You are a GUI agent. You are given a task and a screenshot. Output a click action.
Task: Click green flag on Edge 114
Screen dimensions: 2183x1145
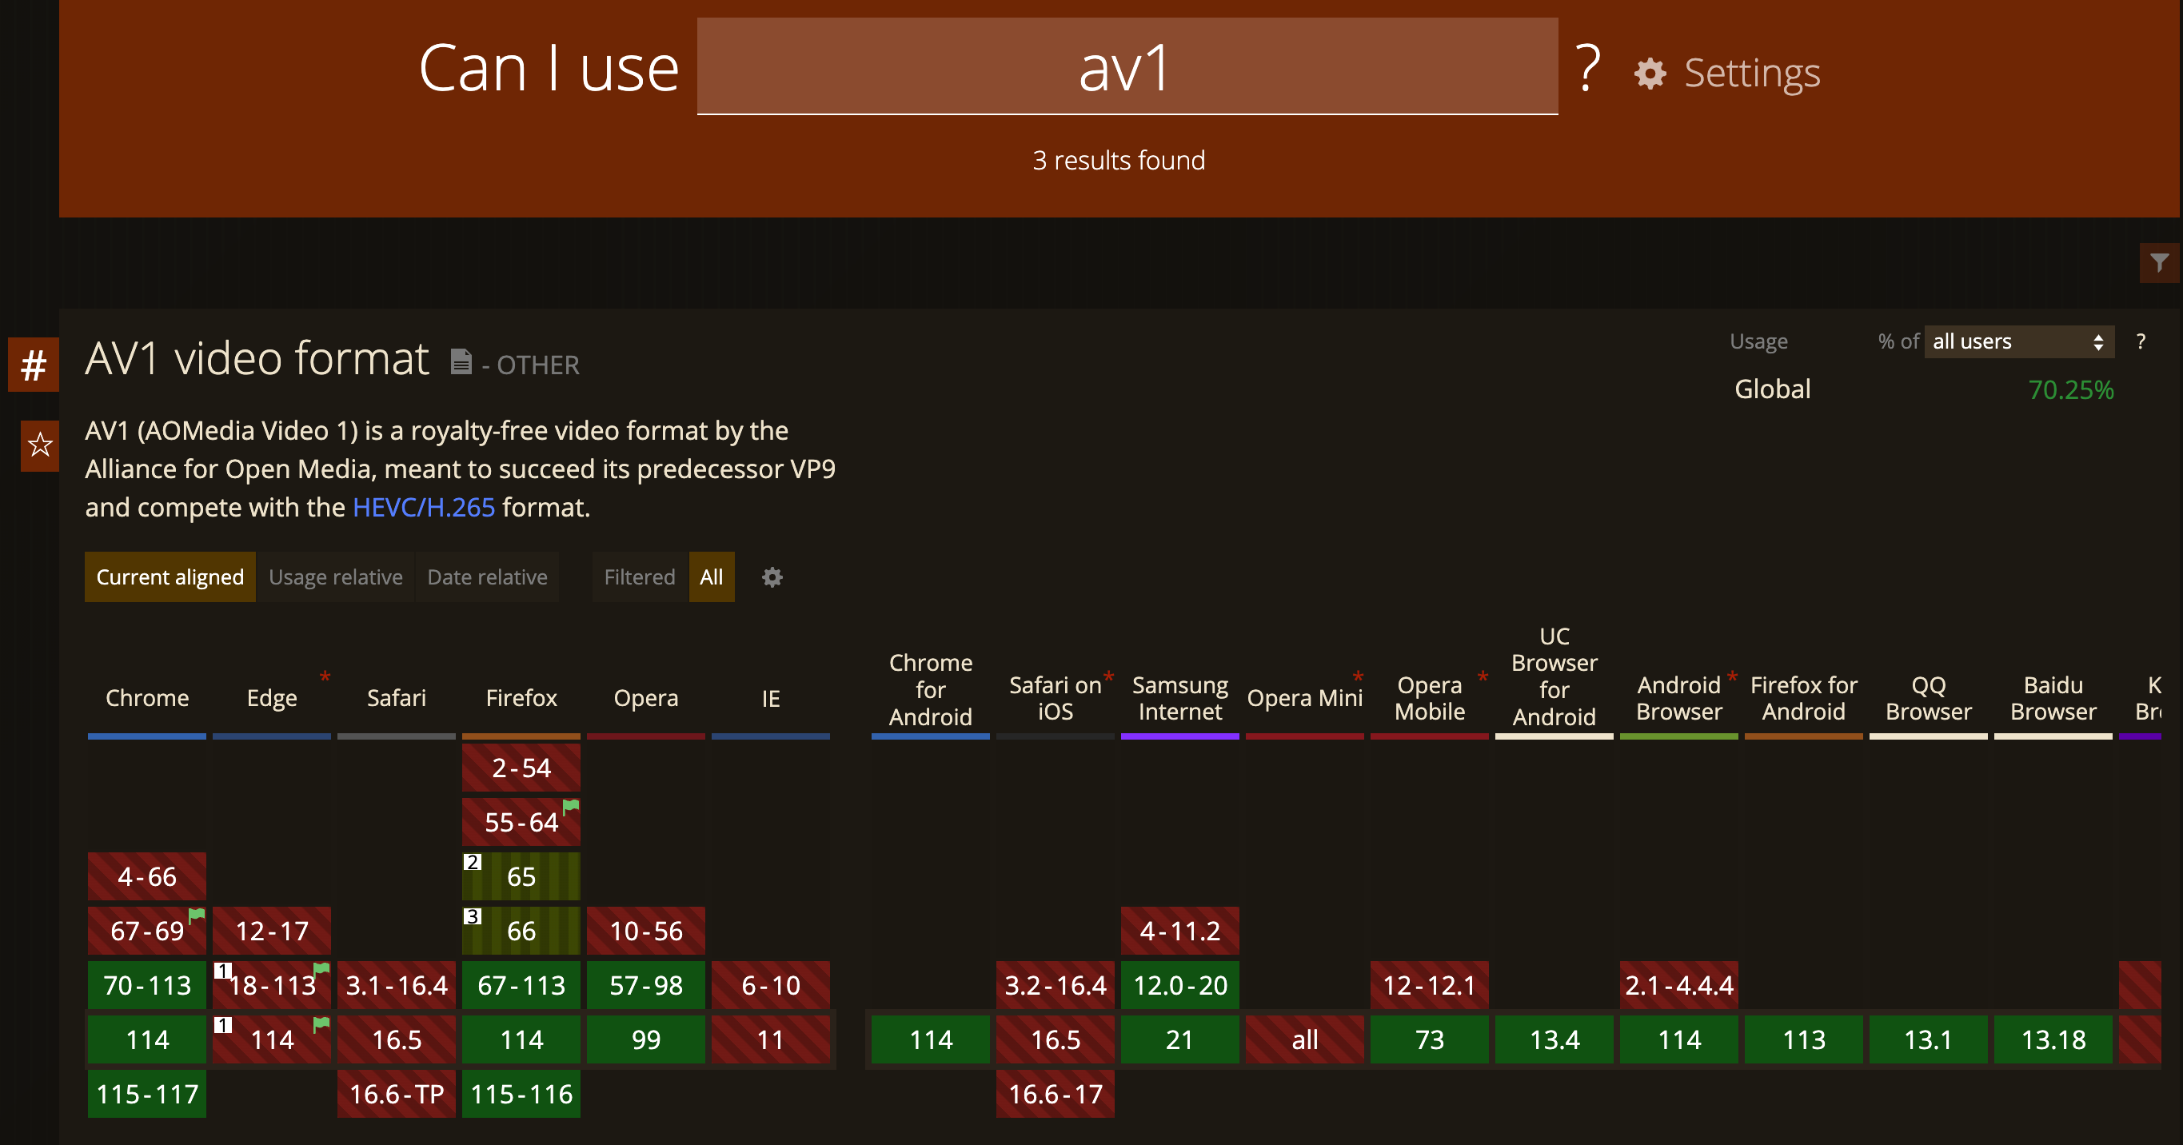[x=321, y=1023]
